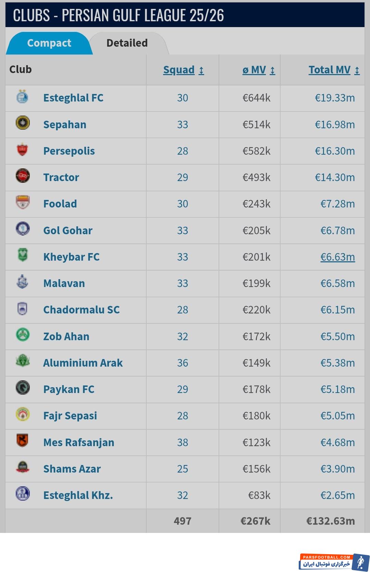Click the Persepolis red crest icon

click(23, 150)
